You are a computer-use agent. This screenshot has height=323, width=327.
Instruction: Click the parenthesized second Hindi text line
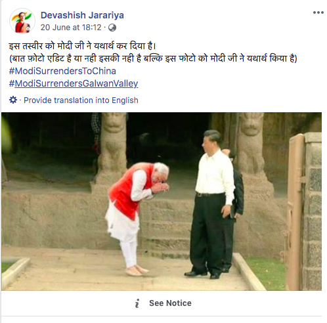click(153, 58)
